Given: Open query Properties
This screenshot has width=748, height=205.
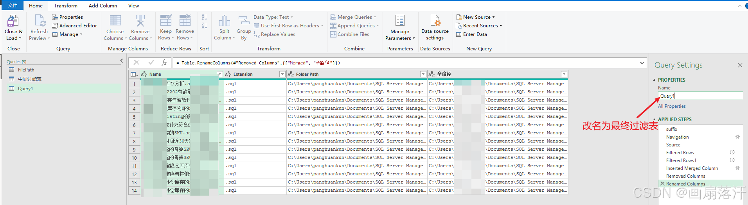Looking at the screenshot, I should click(67, 17).
